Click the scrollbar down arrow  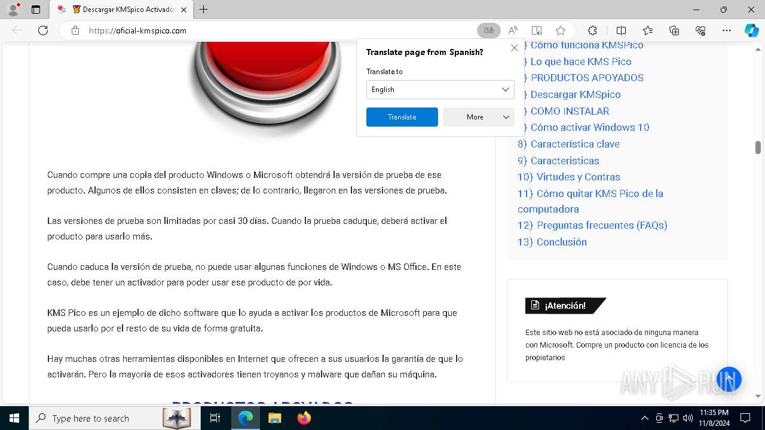click(758, 395)
